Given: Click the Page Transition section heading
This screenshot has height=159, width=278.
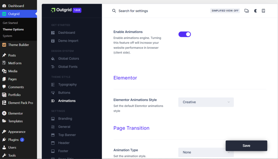Looking at the screenshot, I should (x=131, y=128).
